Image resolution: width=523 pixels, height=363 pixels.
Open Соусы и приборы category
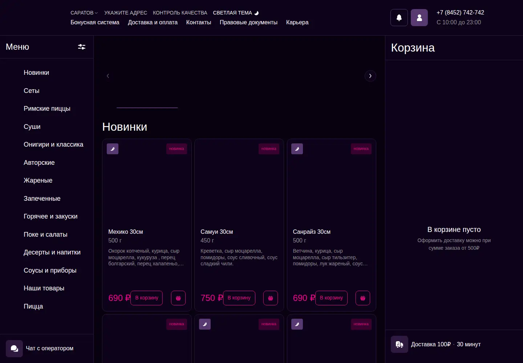50,270
